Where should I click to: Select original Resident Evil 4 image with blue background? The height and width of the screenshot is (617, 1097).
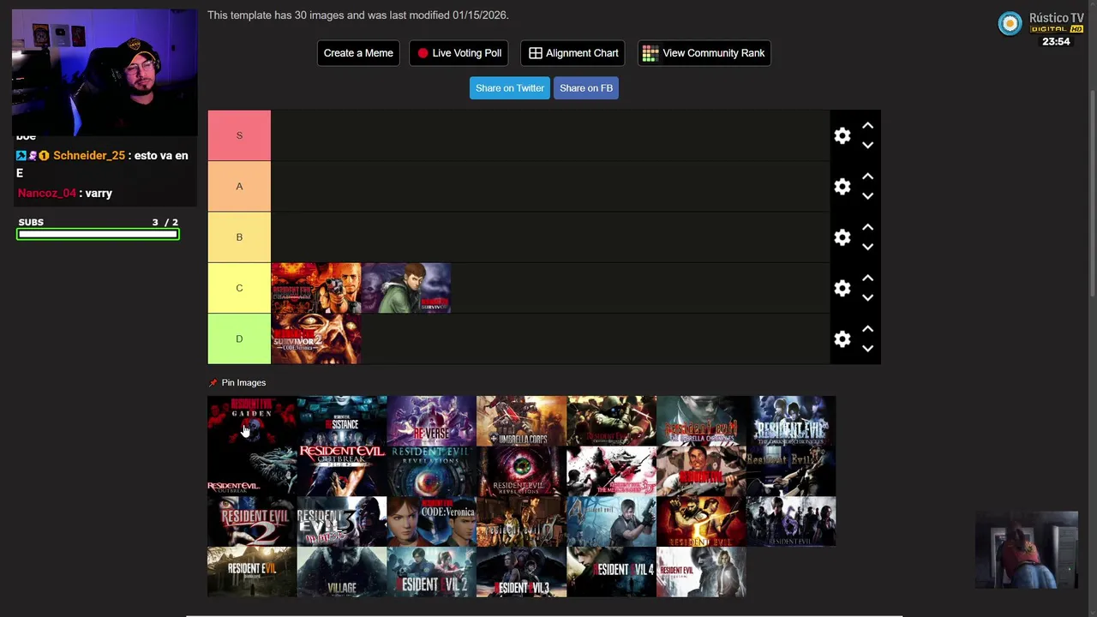(x=611, y=522)
